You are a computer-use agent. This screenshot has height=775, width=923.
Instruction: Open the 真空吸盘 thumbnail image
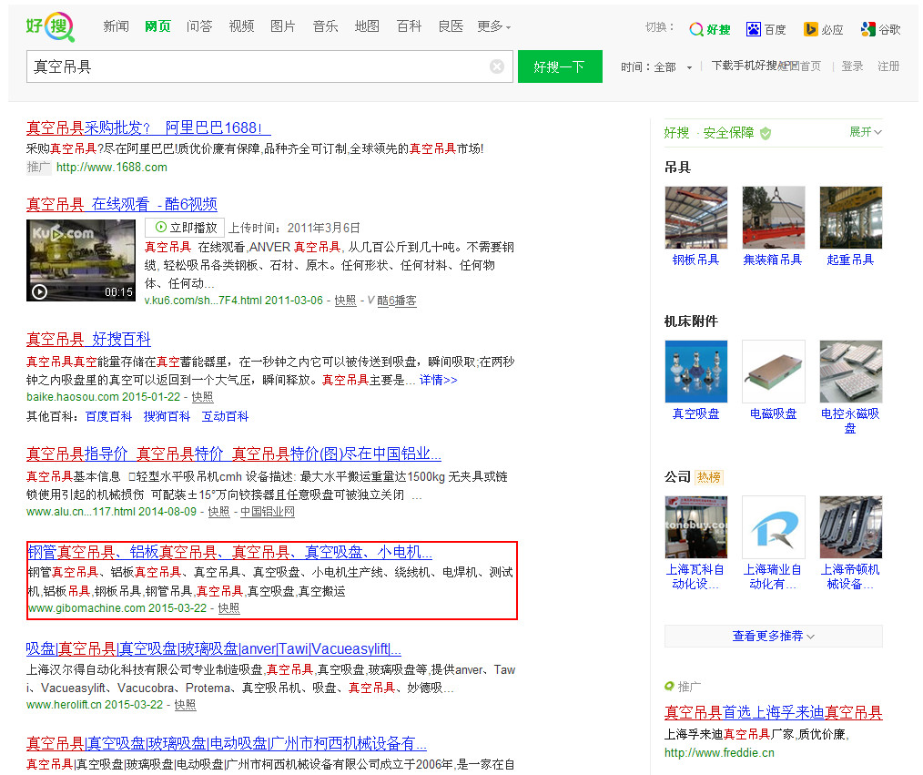pos(696,372)
